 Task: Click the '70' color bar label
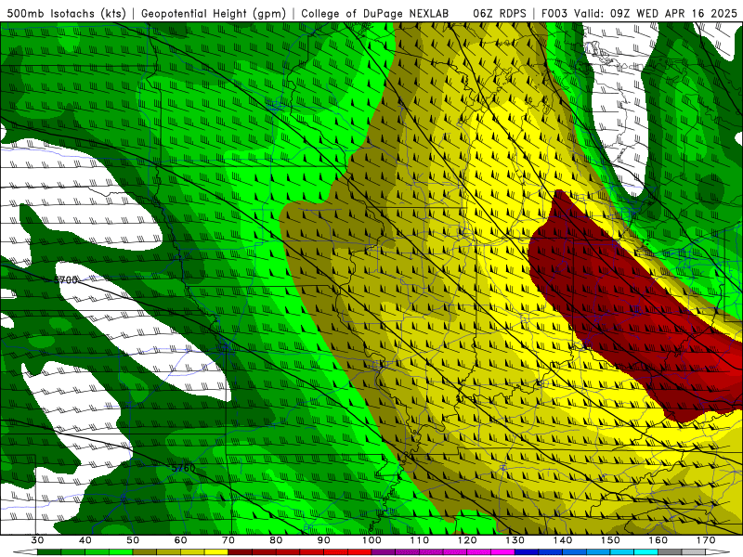click(228, 540)
